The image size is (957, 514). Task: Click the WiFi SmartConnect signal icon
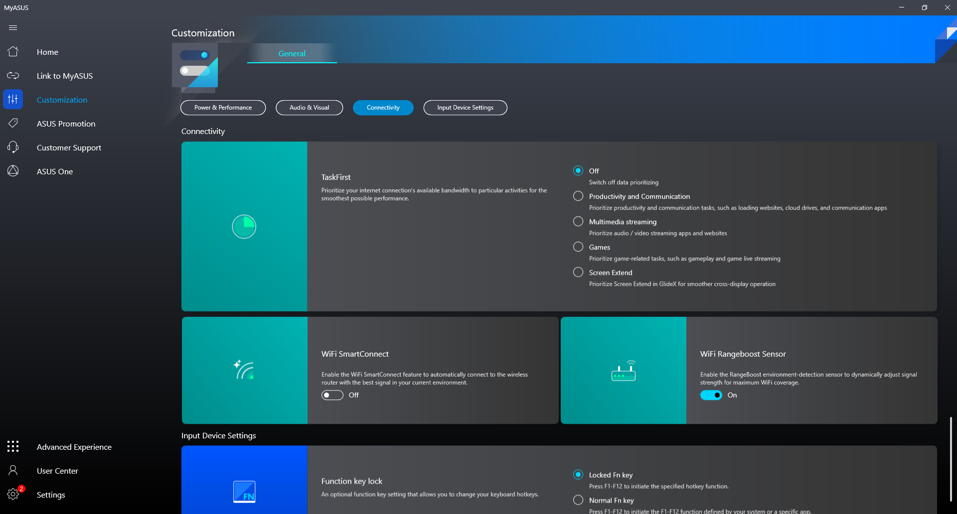[x=244, y=370]
